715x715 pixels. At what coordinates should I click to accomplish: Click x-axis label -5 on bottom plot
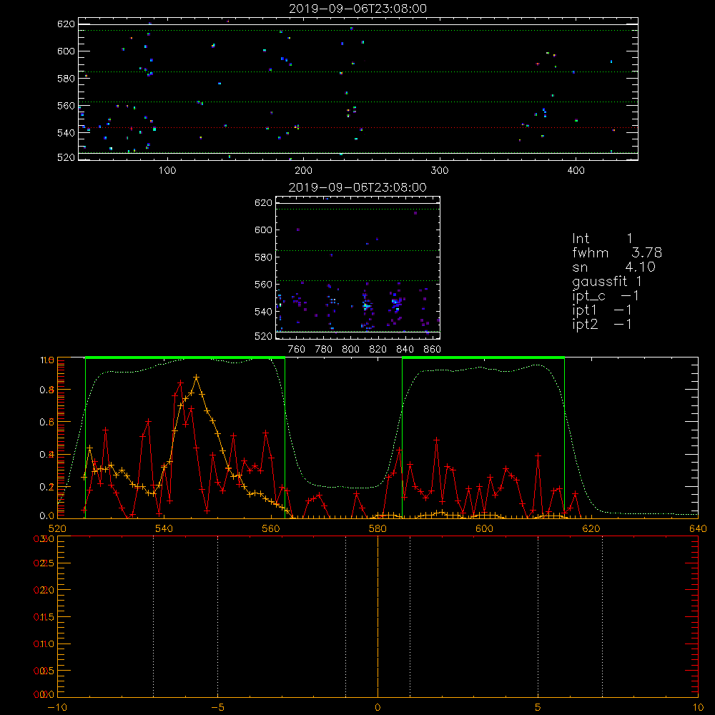[217, 708]
